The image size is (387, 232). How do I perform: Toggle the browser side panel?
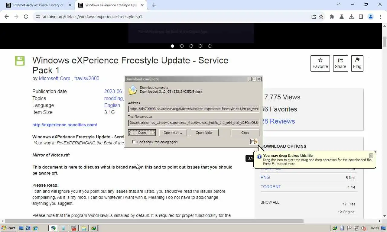click(x=361, y=17)
